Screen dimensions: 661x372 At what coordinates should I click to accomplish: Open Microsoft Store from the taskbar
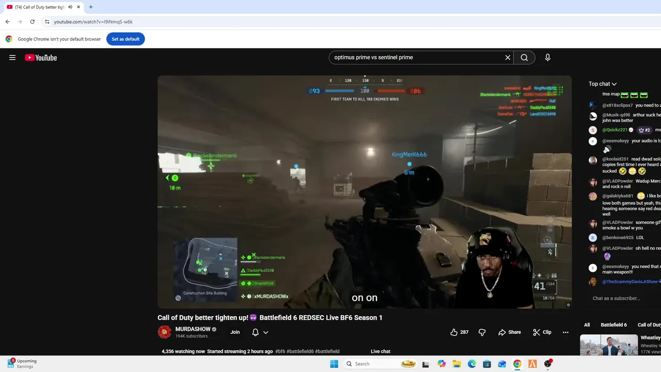pyautogui.click(x=487, y=364)
